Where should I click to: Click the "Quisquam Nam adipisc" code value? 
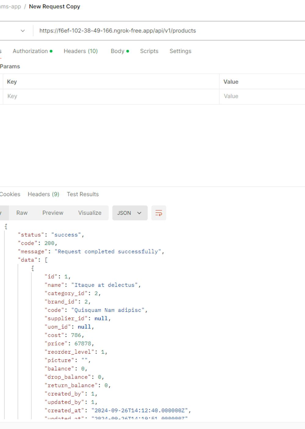(108, 310)
